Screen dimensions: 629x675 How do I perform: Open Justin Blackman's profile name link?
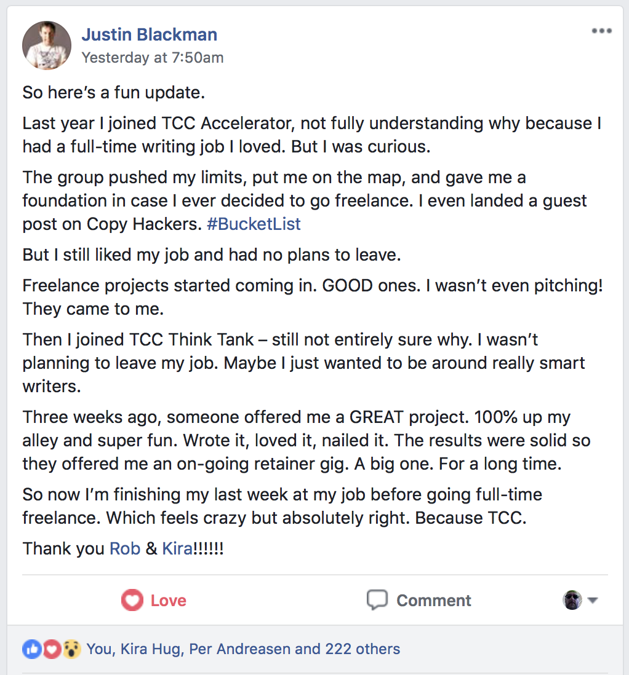point(149,35)
